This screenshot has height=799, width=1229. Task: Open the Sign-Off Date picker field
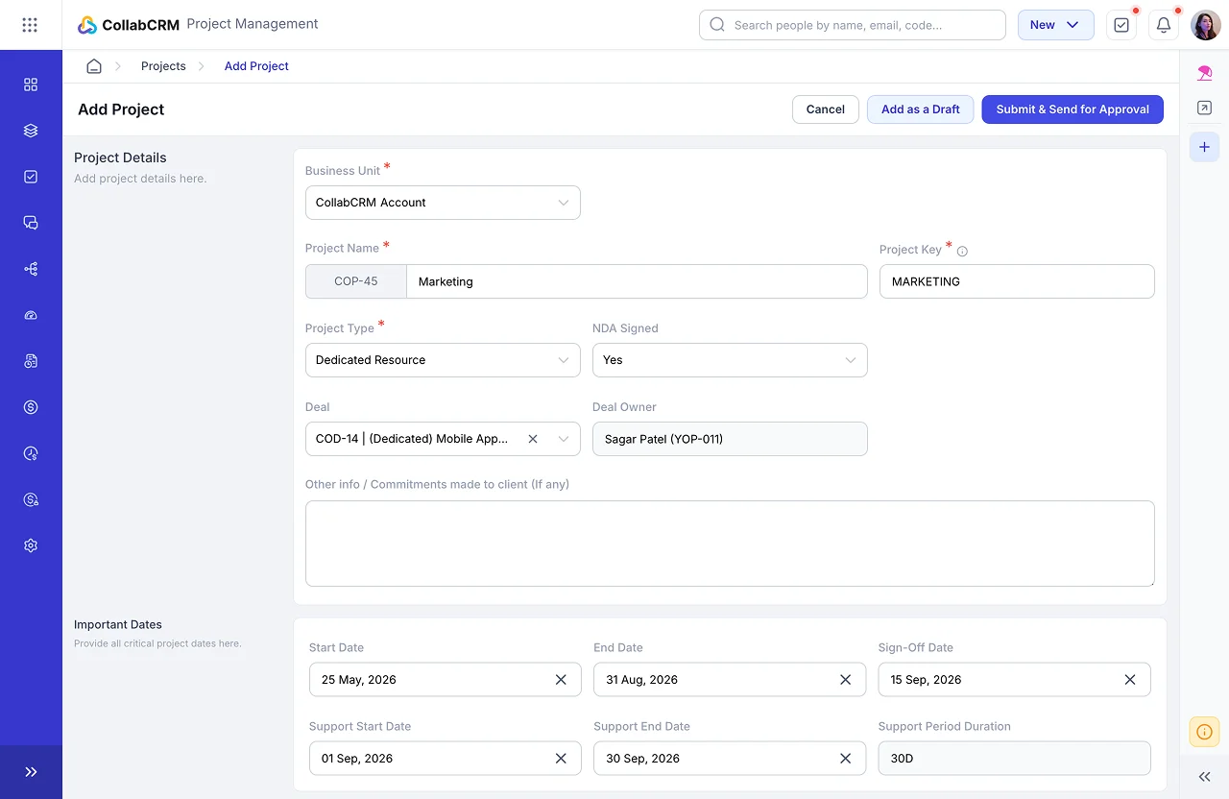click(x=1014, y=679)
